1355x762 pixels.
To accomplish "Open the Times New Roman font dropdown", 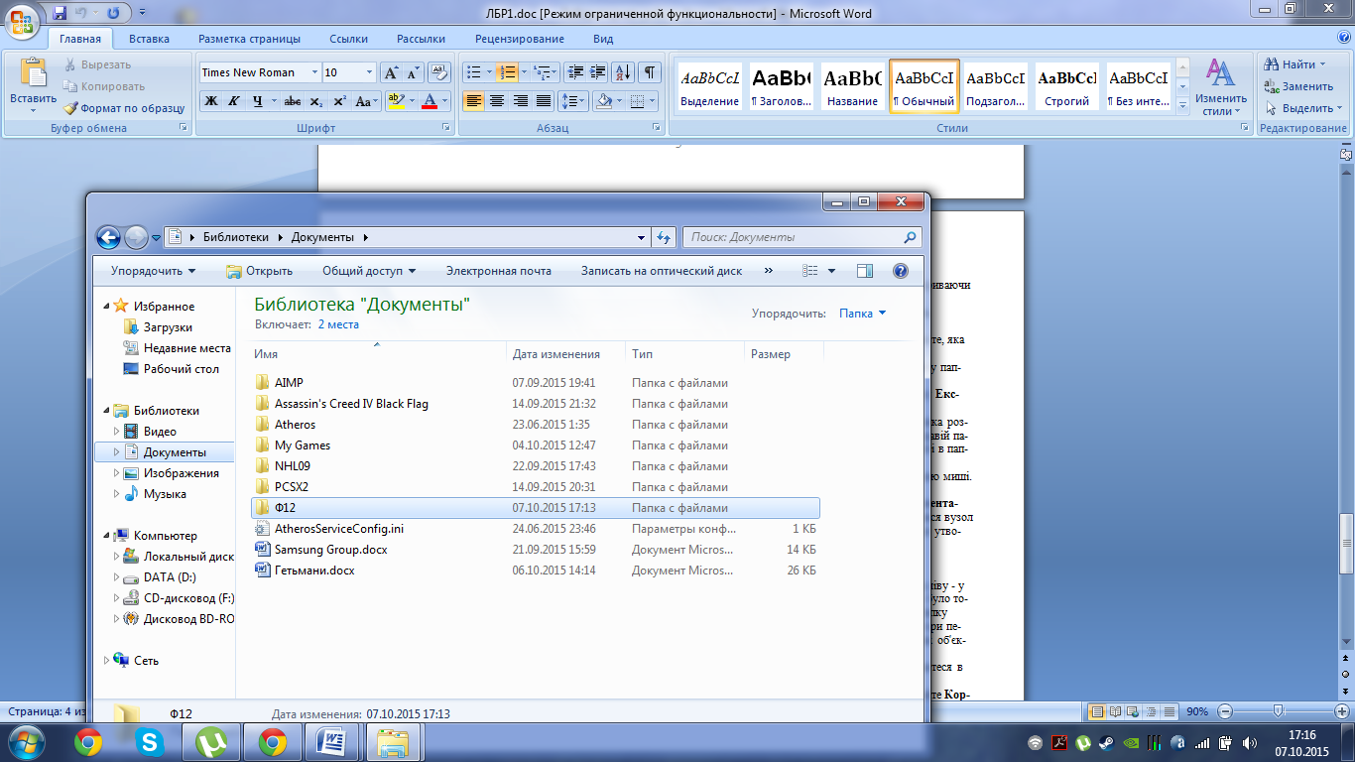I will click(x=315, y=72).
